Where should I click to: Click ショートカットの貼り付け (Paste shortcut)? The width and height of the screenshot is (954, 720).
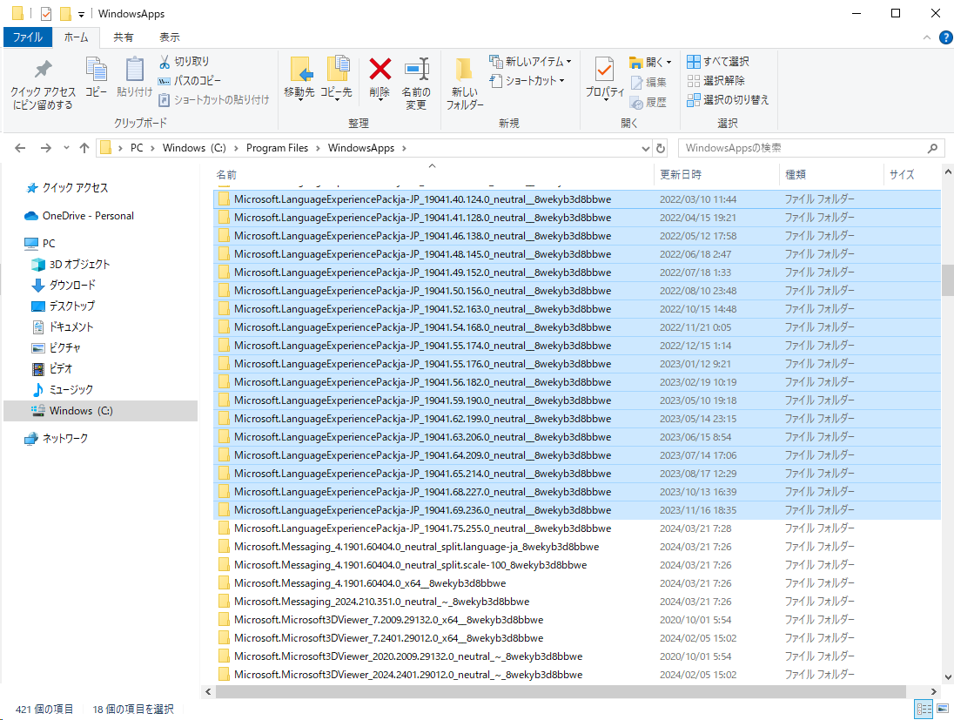[213, 99]
